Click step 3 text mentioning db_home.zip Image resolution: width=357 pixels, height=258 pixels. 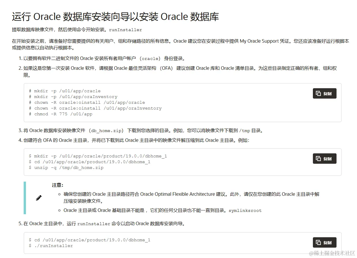(x=143, y=130)
